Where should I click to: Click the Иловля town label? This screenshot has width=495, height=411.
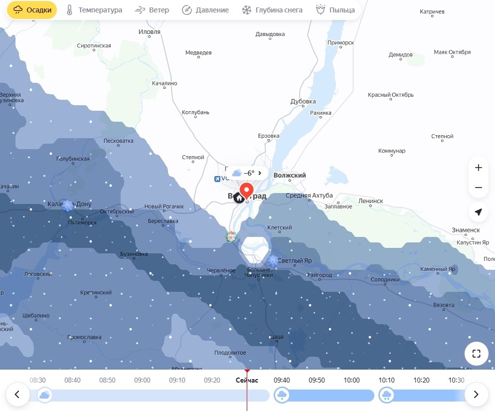[x=149, y=31]
